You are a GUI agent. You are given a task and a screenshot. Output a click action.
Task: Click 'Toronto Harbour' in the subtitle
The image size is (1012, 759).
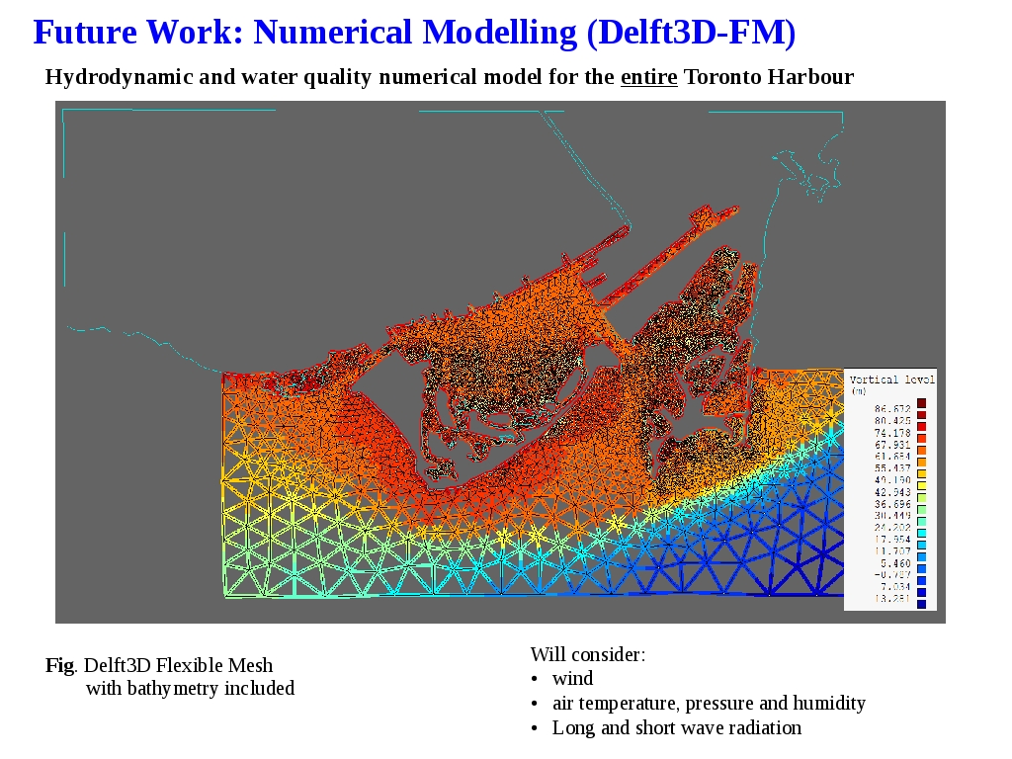[x=768, y=77]
